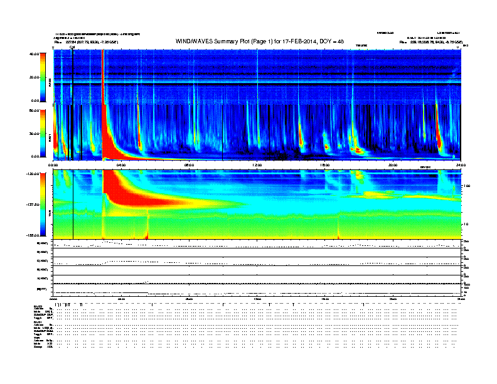Click the RAD2 vertical axis label
Screen dimensions: 497x384
pos(50,83)
